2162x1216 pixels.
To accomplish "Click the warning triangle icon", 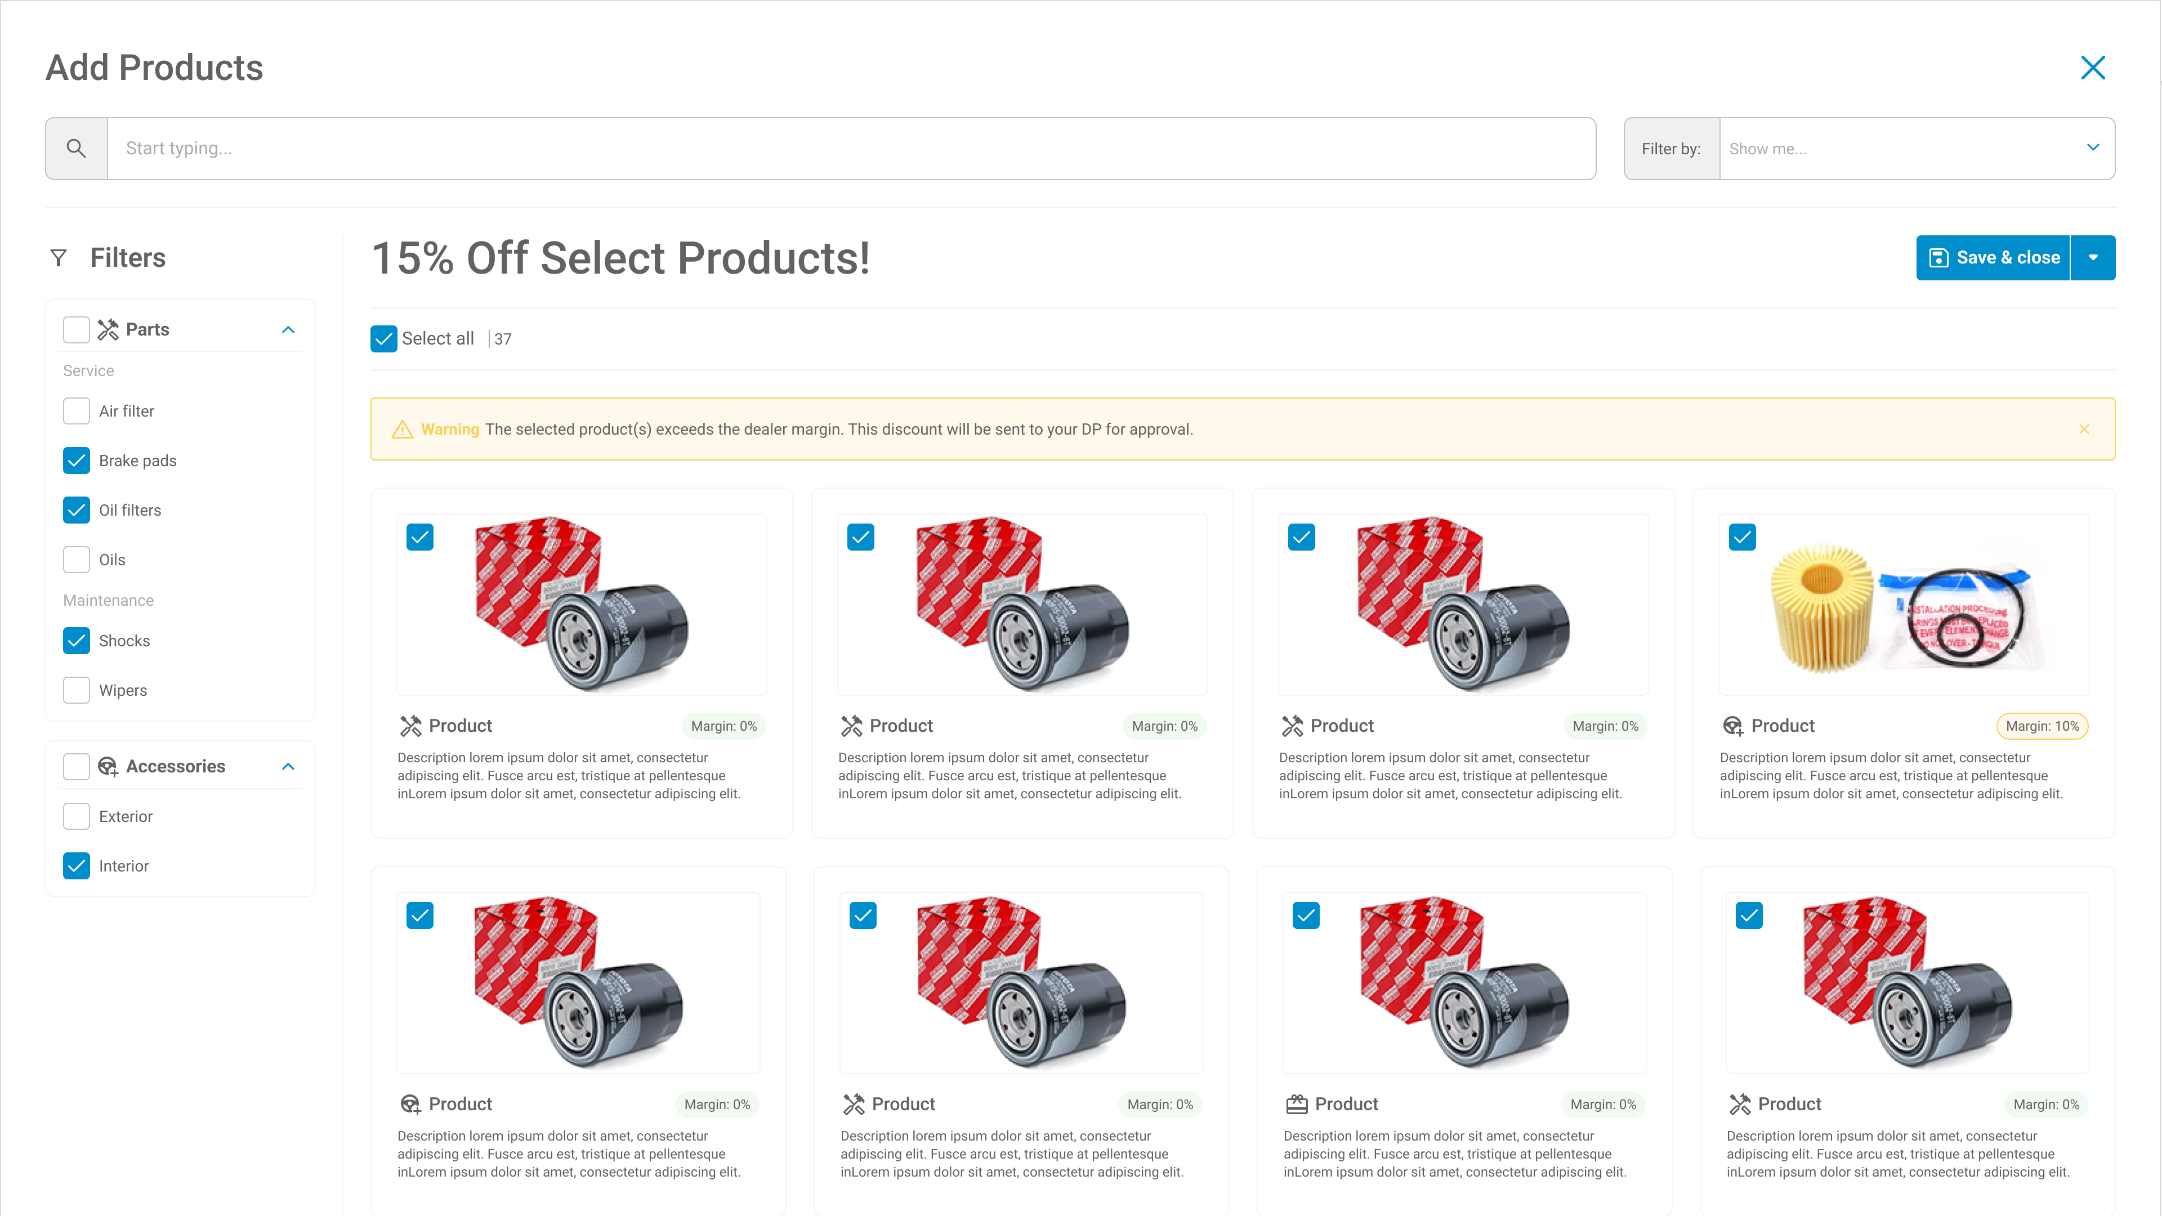I will [403, 430].
